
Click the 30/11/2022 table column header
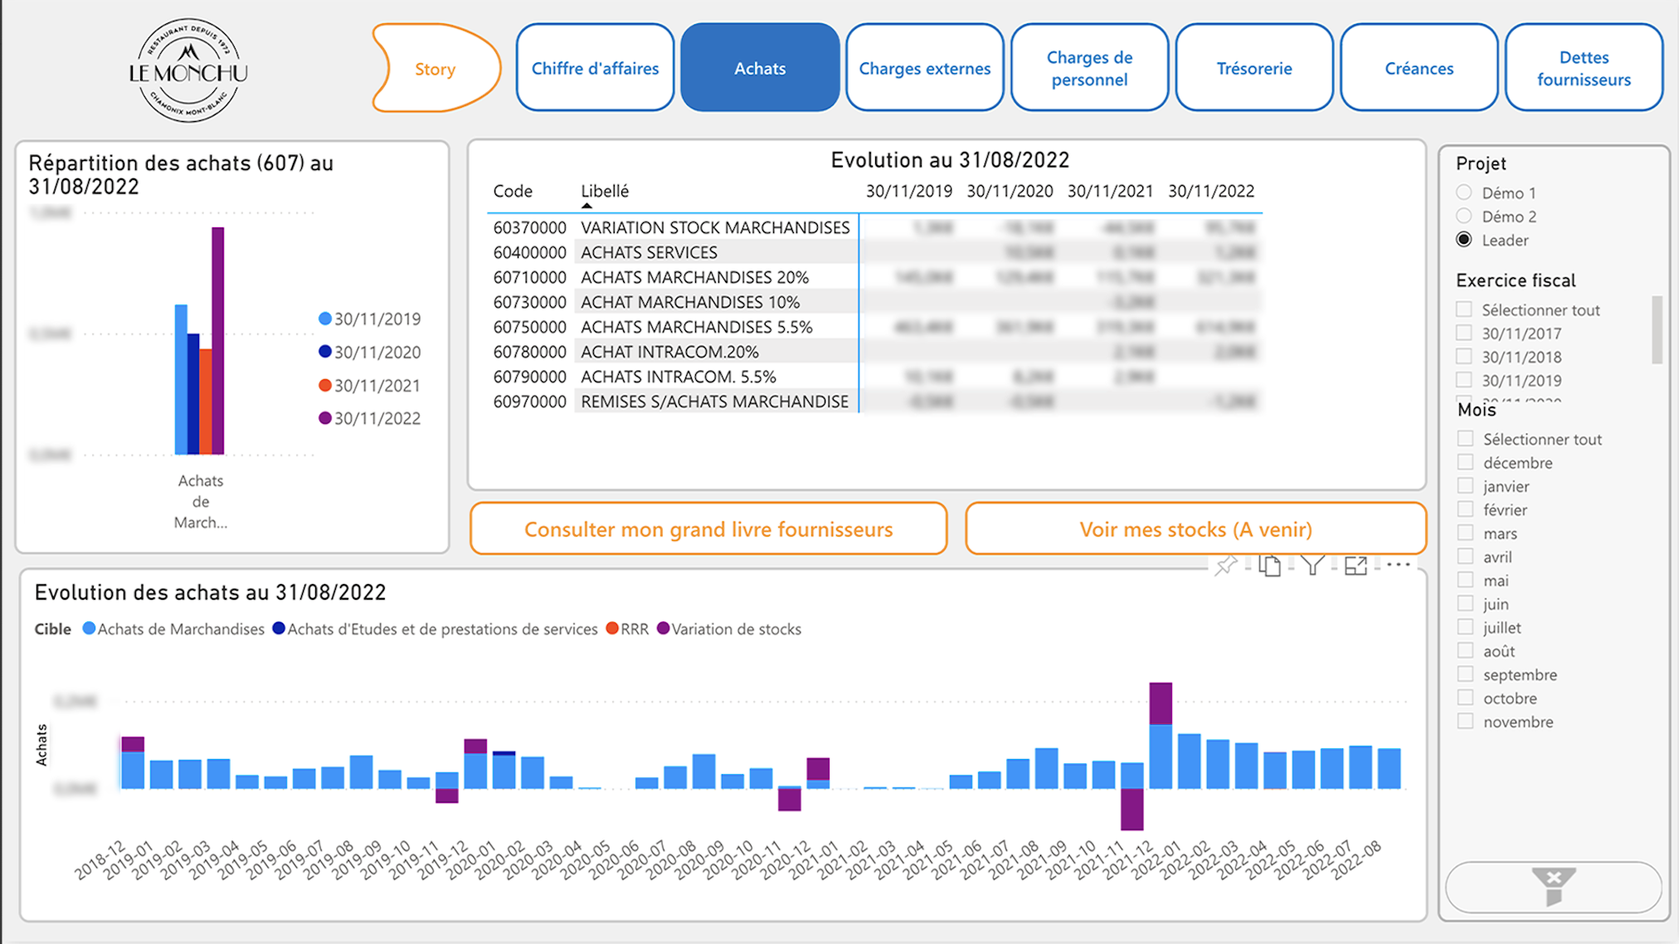[1211, 191]
